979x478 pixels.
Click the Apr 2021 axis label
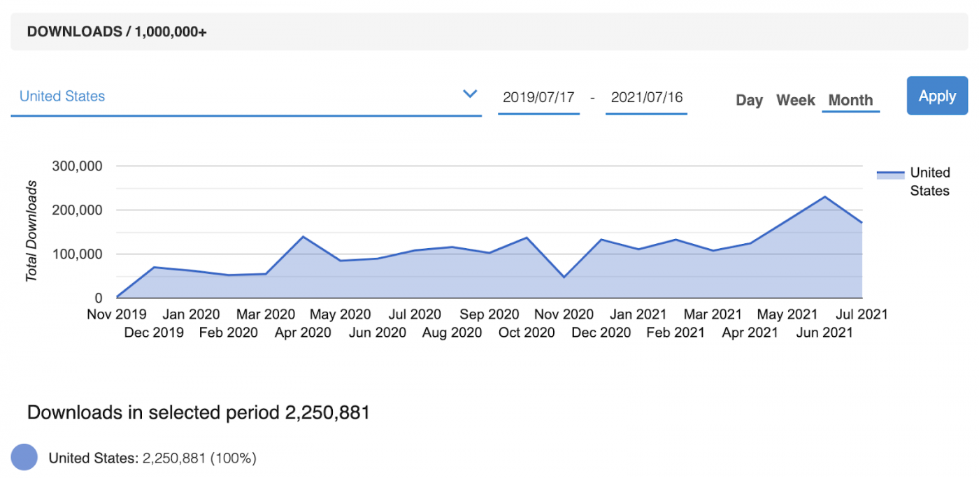coord(750,333)
